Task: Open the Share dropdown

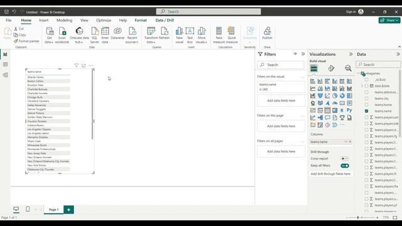Action: click(389, 20)
